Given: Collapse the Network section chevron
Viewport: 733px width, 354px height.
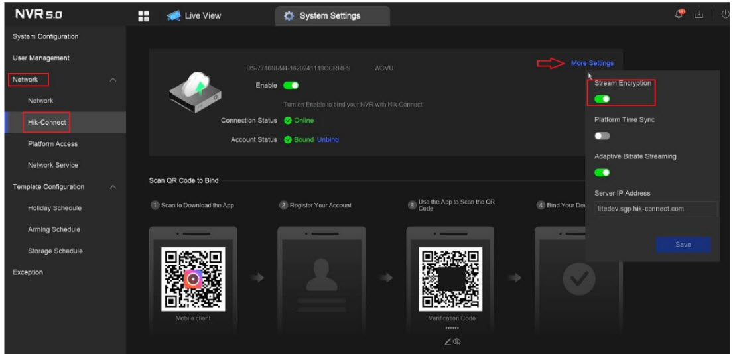Looking at the screenshot, I should 113,80.
